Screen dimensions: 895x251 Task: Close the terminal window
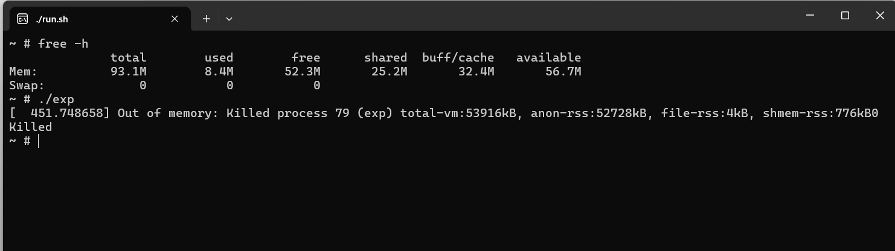879,16
